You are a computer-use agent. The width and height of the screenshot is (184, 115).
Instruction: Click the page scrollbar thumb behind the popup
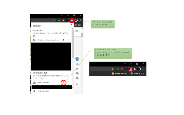pyautogui.click(x=82, y=35)
